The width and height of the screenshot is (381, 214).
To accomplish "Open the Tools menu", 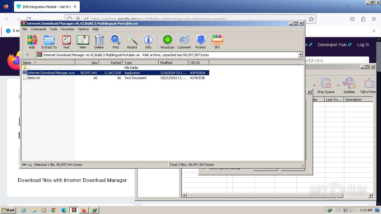I will [54, 29].
